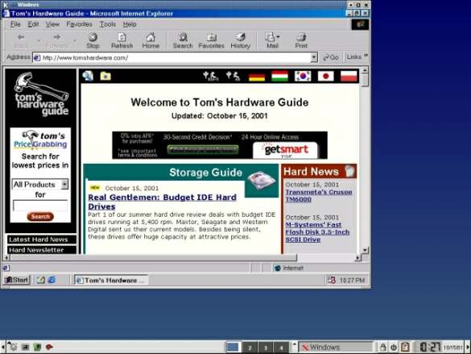Switch to virtual desktop 2 in pager
The width and height of the screenshot is (471, 354).
click(250, 348)
